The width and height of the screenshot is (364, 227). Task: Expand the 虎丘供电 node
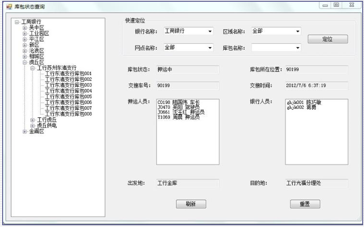33,126
